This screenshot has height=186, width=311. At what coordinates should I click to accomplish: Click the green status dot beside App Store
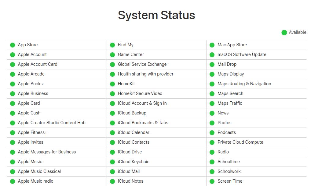pyautogui.click(x=13, y=45)
